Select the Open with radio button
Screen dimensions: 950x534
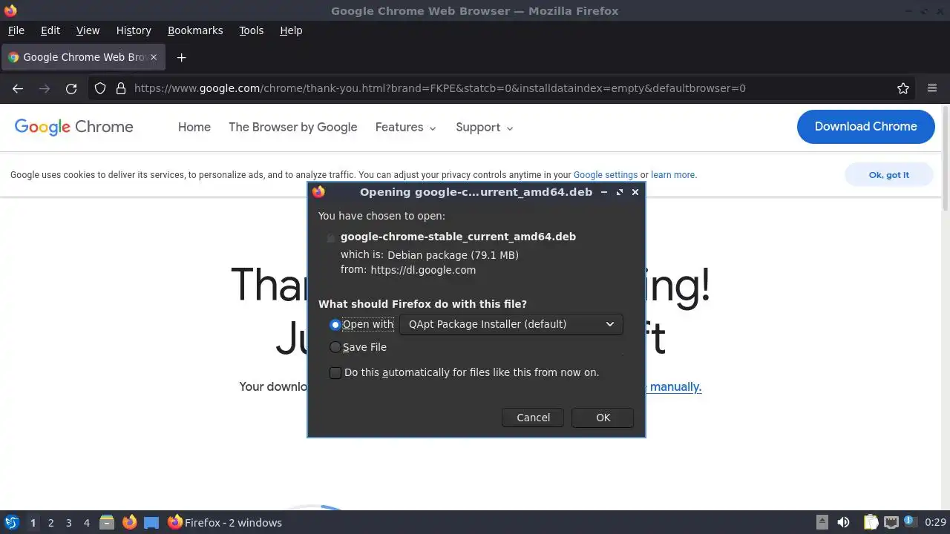335,324
